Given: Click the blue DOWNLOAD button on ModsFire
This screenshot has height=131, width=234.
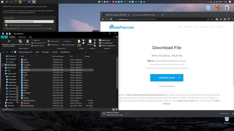Looking at the screenshot, I should 167,78.
